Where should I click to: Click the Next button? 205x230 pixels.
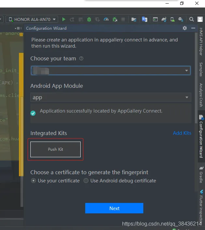point(114,208)
